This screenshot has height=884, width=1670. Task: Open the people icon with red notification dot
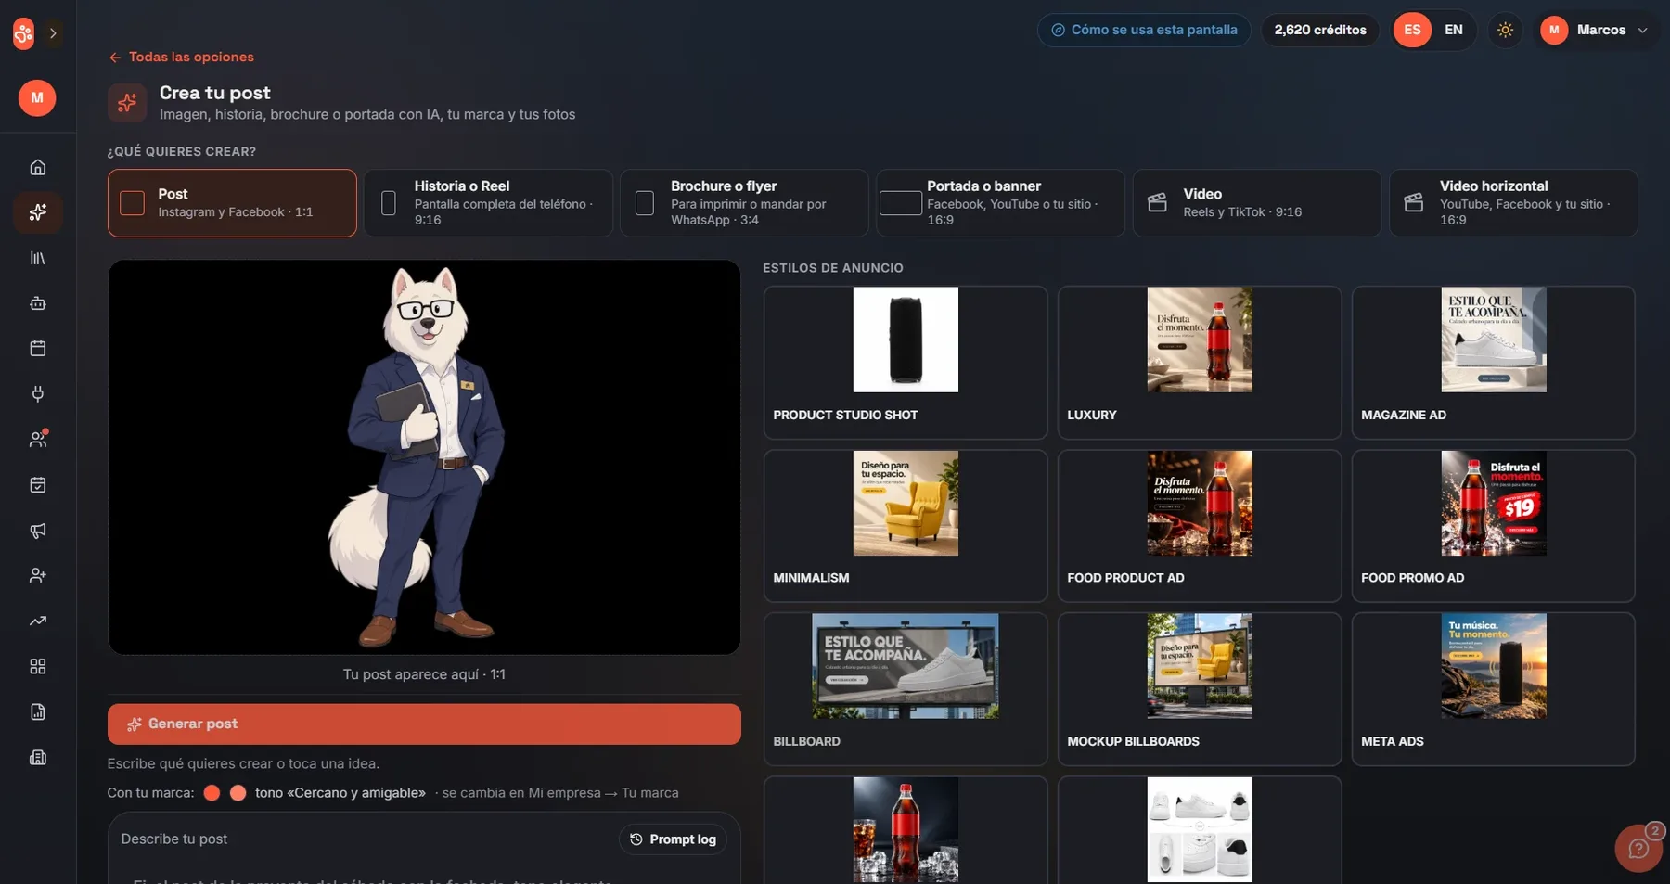point(38,440)
